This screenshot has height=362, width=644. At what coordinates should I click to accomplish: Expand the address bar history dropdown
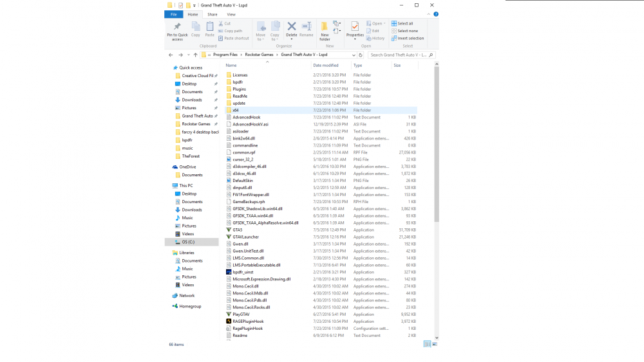point(354,55)
